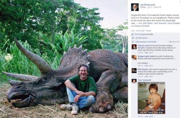
Task: Open Francis Lunn's commenter avatar
Action: [x=134, y=47]
